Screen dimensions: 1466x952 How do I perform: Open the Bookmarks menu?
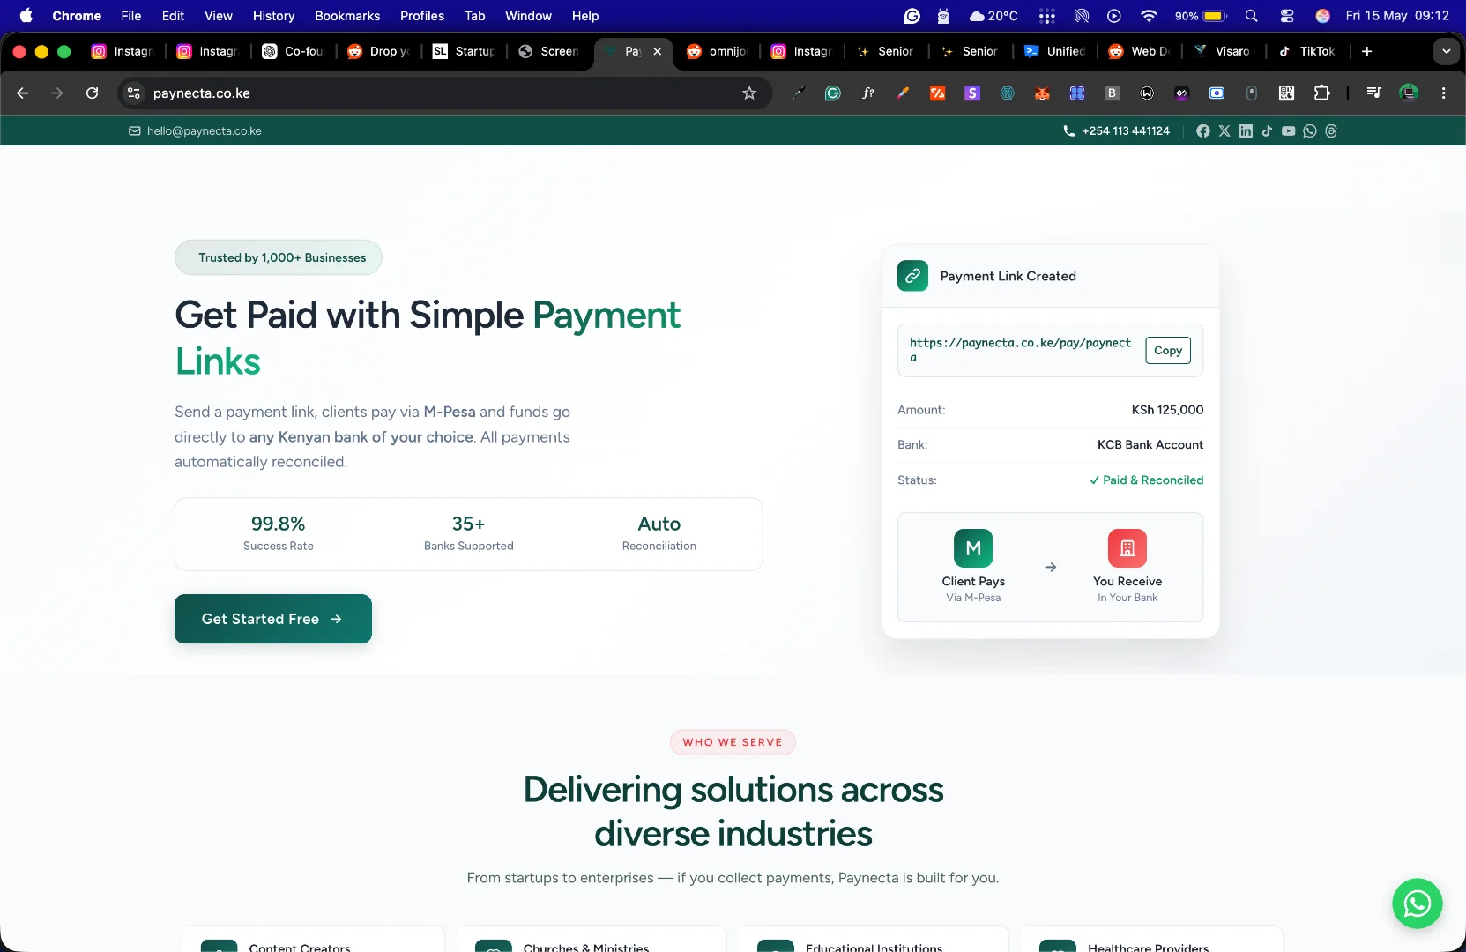(x=347, y=16)
